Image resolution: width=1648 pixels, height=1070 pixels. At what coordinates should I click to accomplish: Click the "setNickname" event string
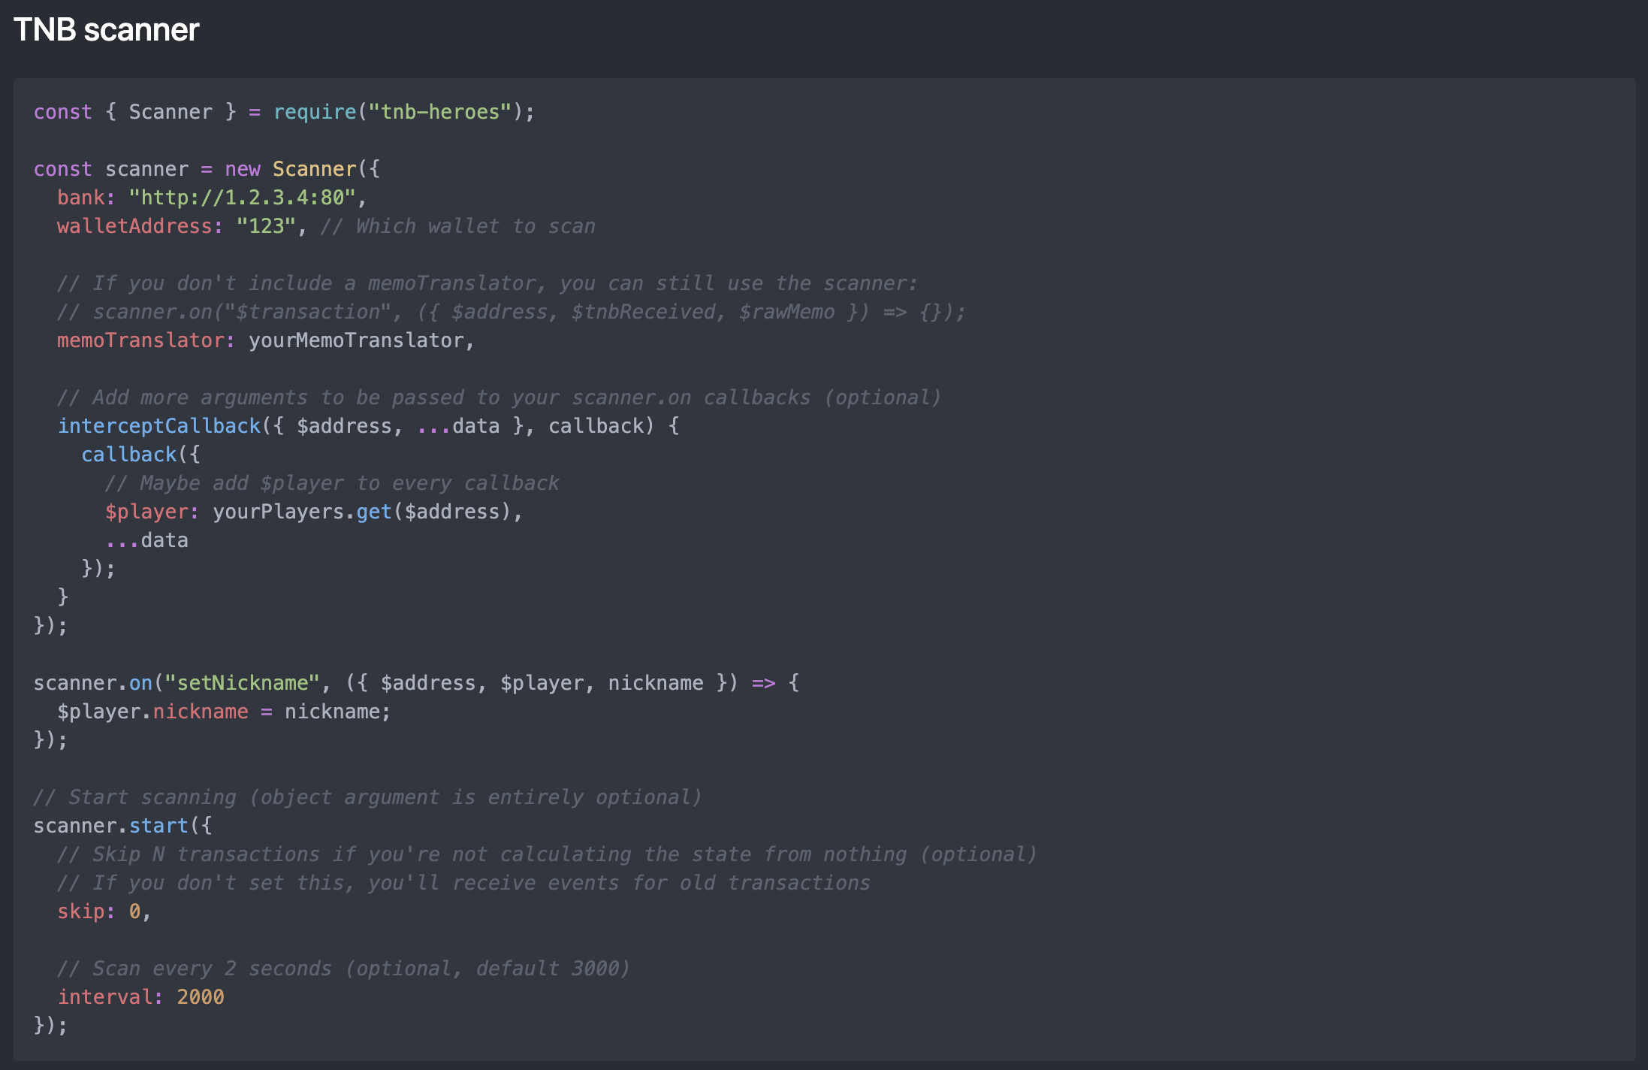tap(242, 683)
